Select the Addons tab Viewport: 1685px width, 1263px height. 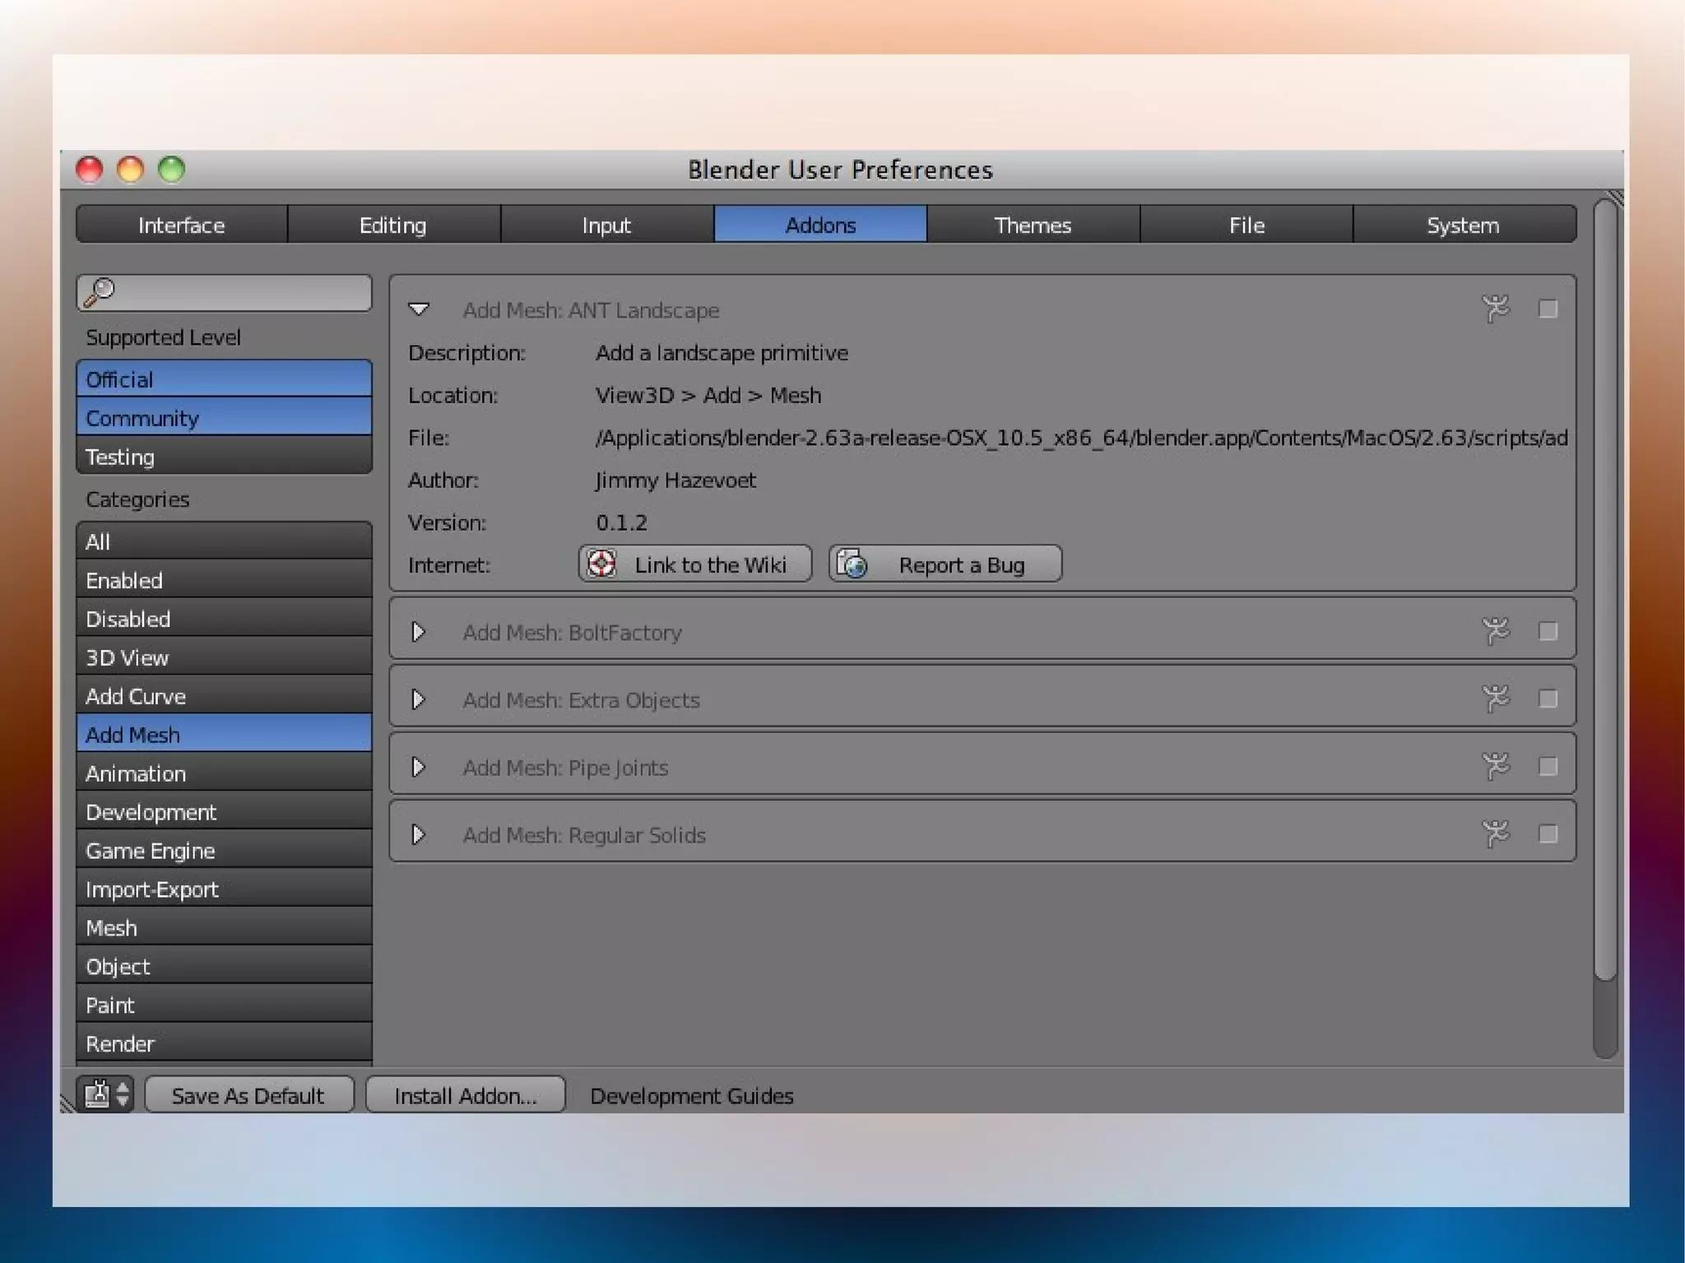pyautogui.click(x=820, y=224)
